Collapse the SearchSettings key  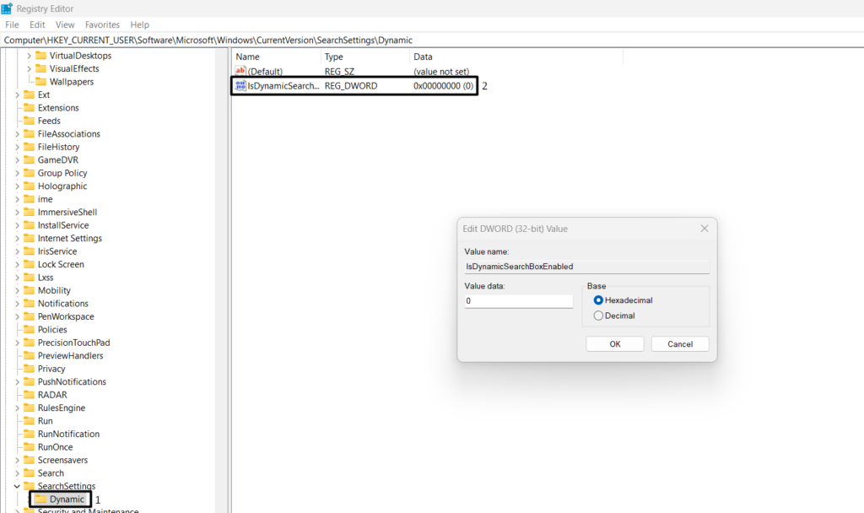17,486
